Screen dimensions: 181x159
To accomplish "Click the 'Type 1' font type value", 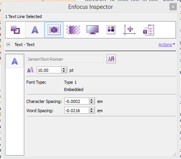I will 70,82.
